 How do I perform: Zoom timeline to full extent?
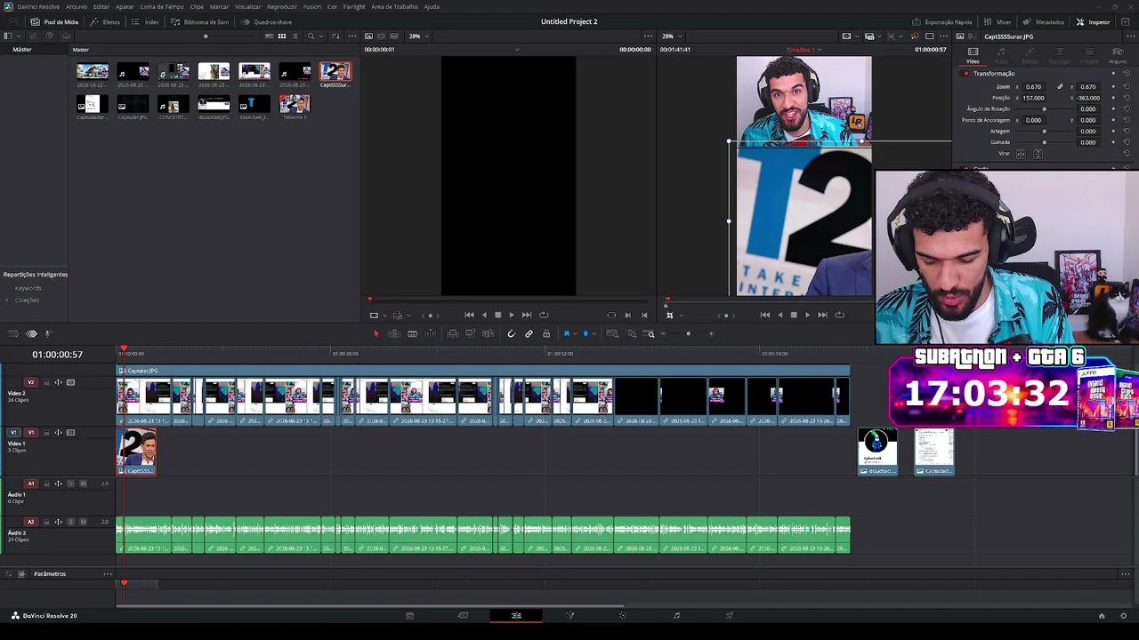coord(612,333)
